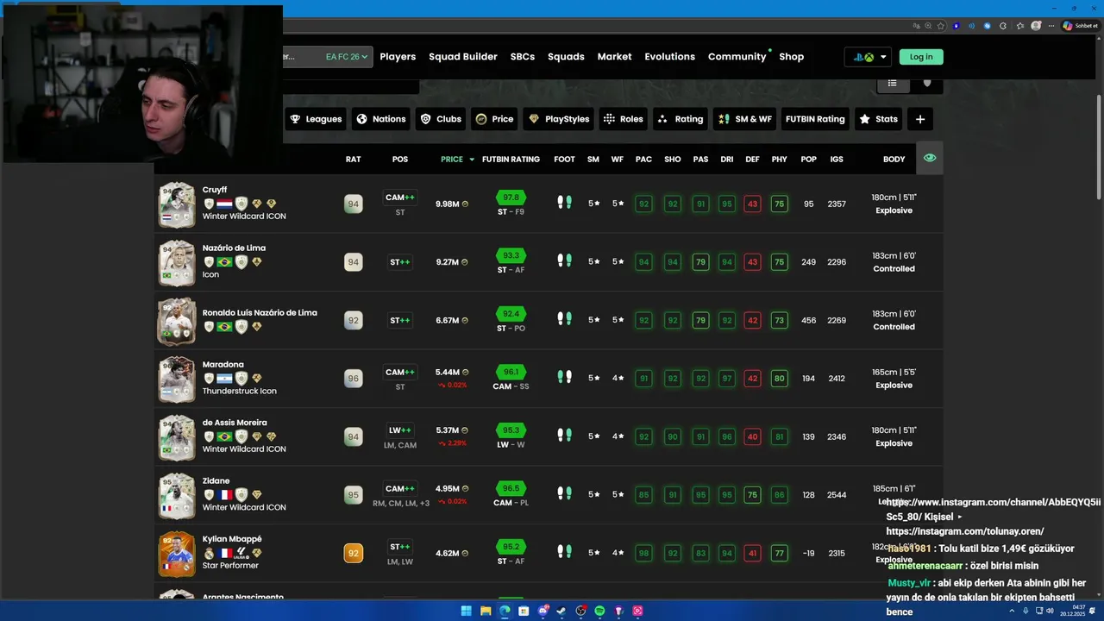Screen dimensions: 1104x621
Task: Sort by IGS column header
Action: coord(837,160)
